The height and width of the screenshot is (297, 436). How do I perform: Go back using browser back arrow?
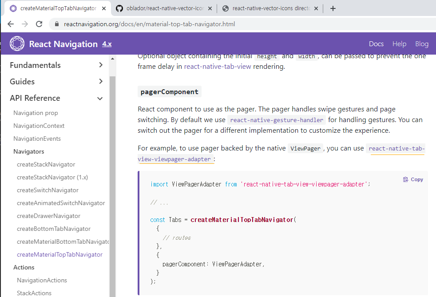pyautogui.click(x=11, y=24)
